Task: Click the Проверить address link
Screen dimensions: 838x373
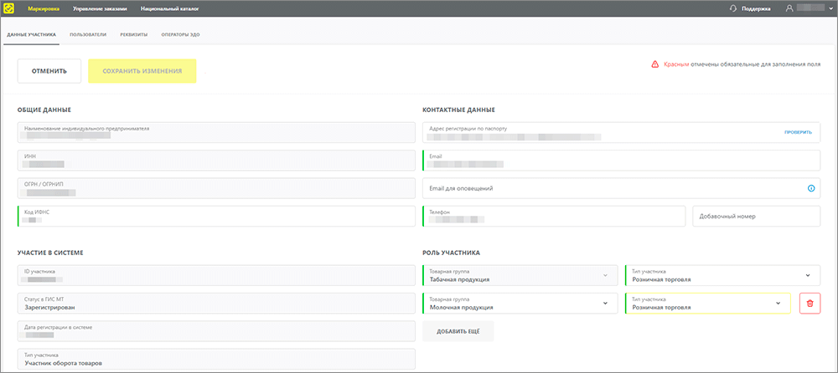Action: pos(799,132)
